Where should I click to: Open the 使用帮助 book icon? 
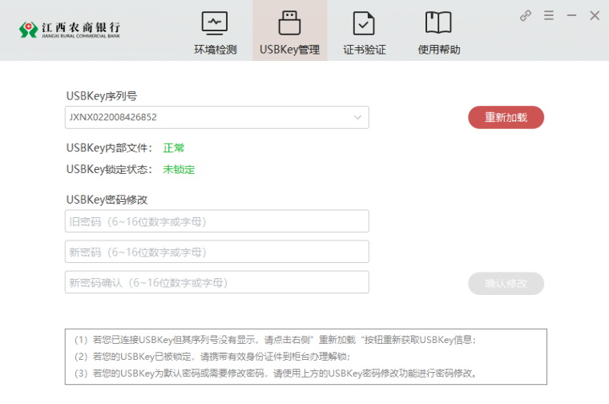tap(439, 22)
